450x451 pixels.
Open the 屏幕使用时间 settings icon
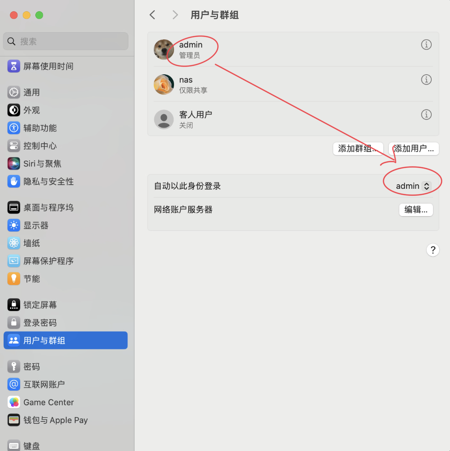[13, 66]
